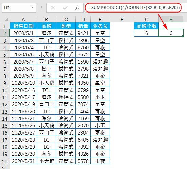The height and width of the screenshot is (169, 187).
Task: Select row 1 header
Action: coord(5,26)
